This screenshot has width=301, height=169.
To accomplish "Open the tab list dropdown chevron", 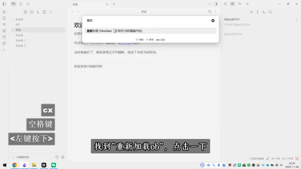I will pyautogui.click(x=210, y=4).
